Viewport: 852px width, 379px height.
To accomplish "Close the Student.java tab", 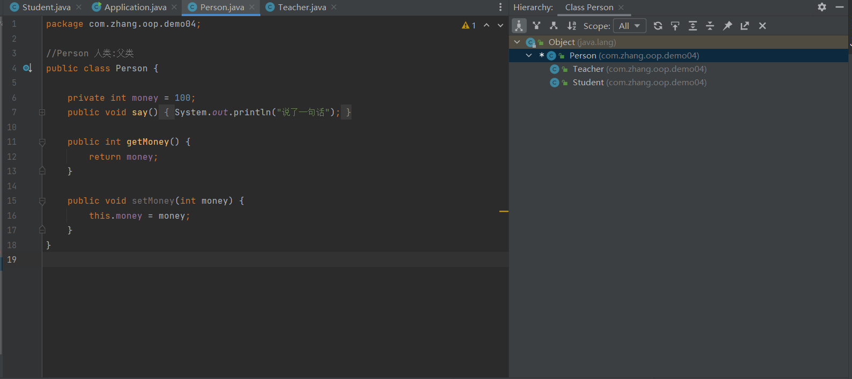I will coord(79,8).
